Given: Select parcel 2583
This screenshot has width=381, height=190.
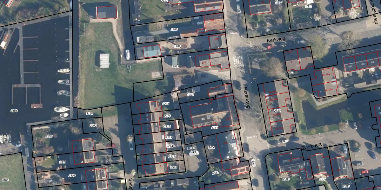Looking at the screenshot, I should click(176, 66).
